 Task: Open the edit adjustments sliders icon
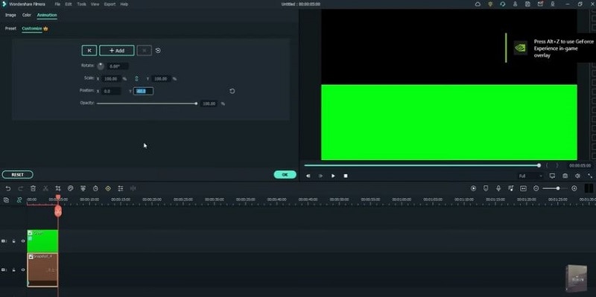[x=121, y=188]
